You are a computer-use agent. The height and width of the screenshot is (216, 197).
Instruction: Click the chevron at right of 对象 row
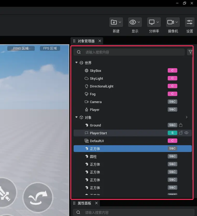pyautogui.click(x=186, y=117)
